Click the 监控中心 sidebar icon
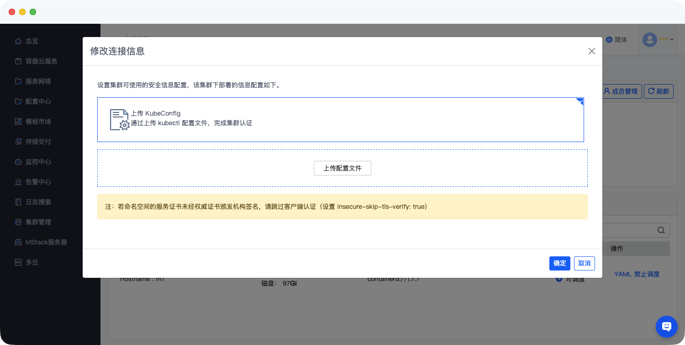 18,162
